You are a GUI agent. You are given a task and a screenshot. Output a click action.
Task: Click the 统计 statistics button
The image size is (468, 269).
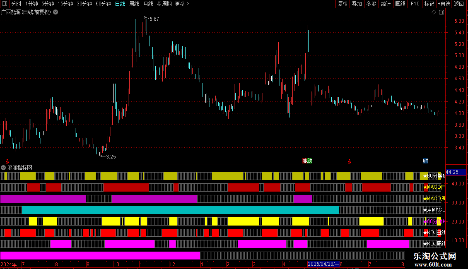[385, 4]
